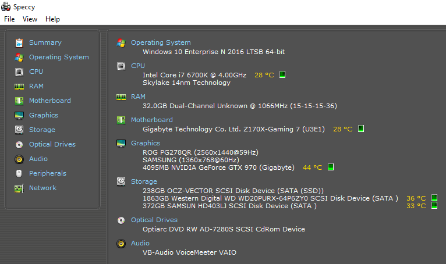Click the Peripherals mouse icon in sidebar
Image resolution: width=446 pixels, height=264 pixels.
coord(19,173)
